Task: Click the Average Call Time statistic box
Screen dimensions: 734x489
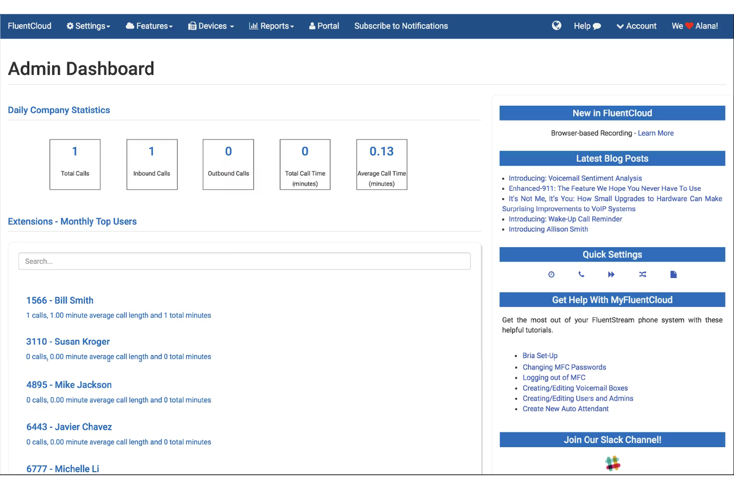Action: 382,164
